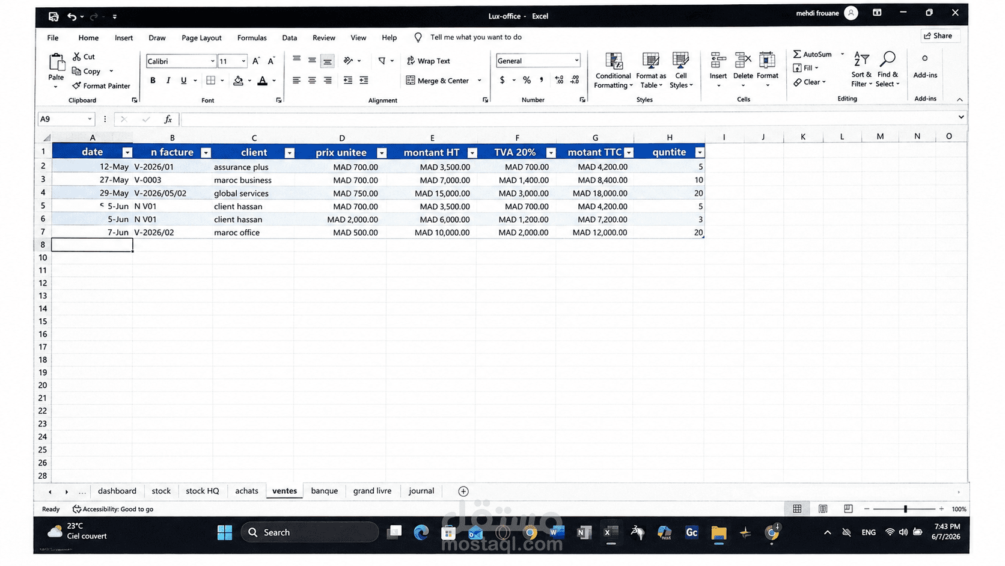Switch to Page Layout view icon
Viewport: 1005px width, 566px height.
click(823, 509)
